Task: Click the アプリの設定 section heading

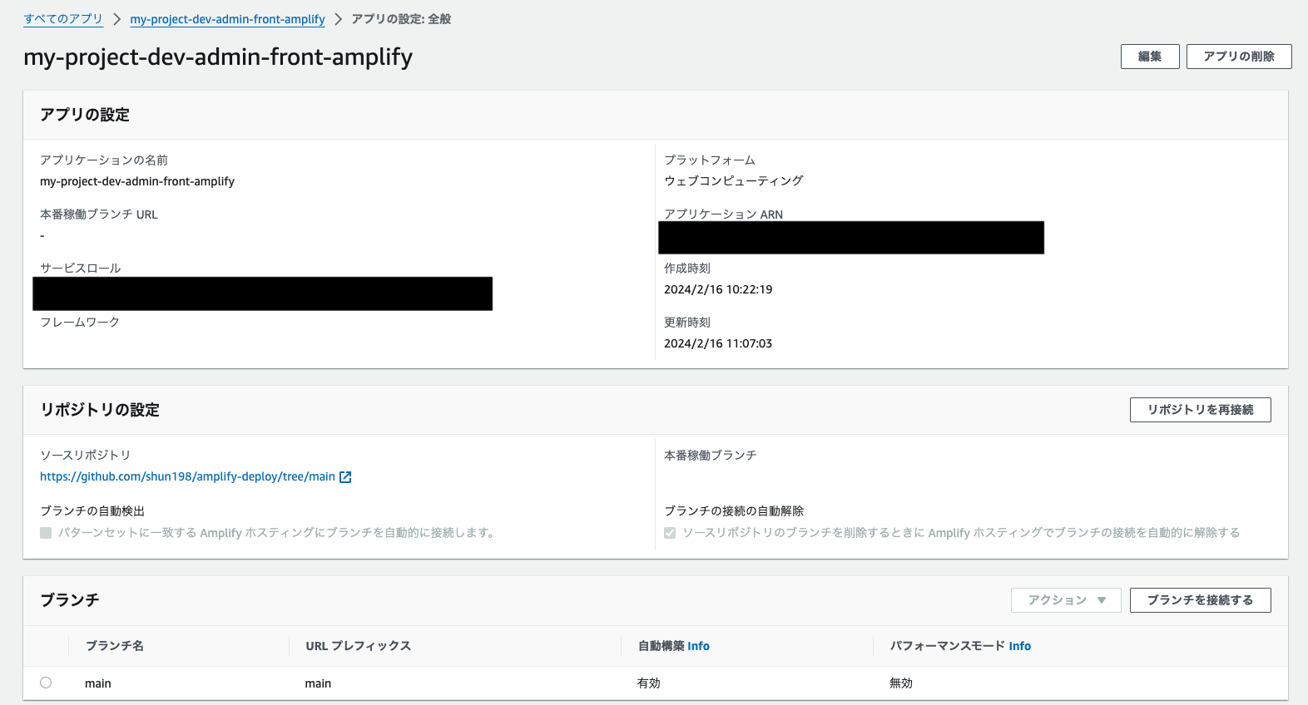Action: (x=85, y=115)
